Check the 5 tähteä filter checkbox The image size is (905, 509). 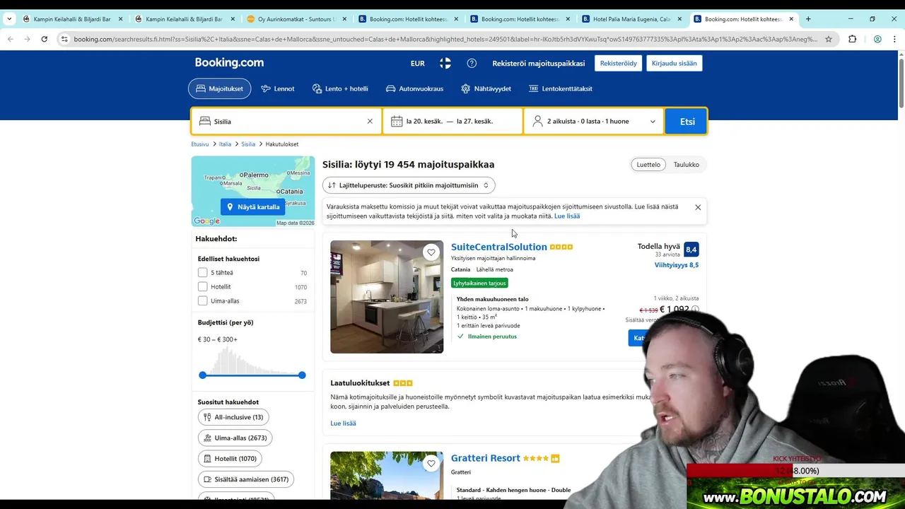click(x=203, y=273)
